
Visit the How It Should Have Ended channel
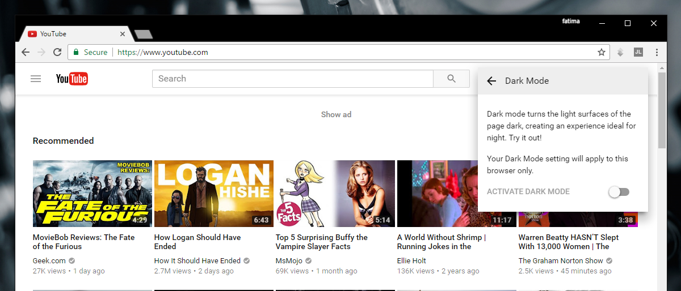(x=197, y=261)
